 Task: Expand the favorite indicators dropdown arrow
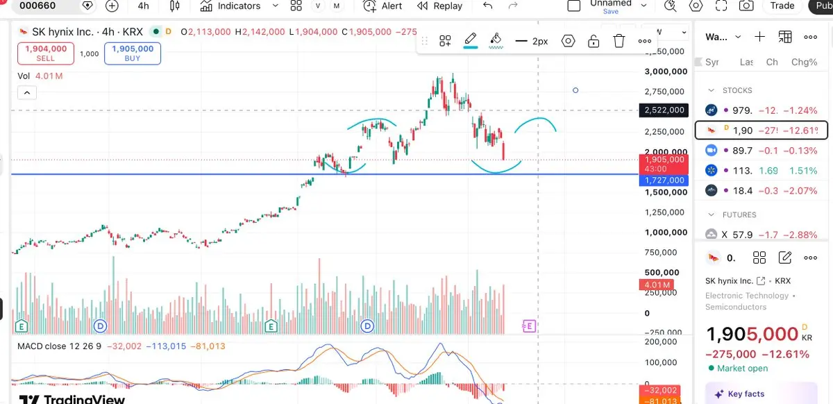tap(275, 6)
